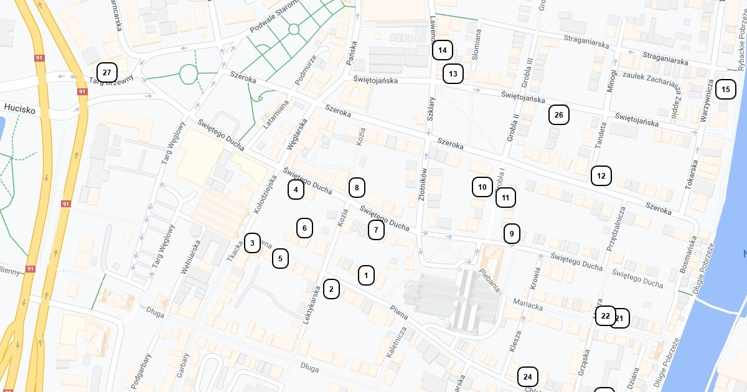The width and height of the screenshot is (747, 392).
Task: Select map marker number 22
Action: [606, 316]
